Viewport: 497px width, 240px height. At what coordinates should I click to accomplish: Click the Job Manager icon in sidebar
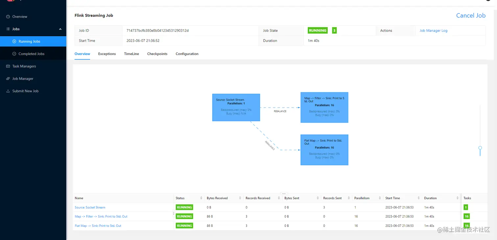pos(8,79)
